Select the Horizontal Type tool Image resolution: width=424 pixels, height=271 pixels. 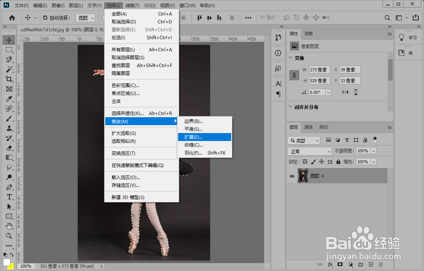click(x=9, y=197)
